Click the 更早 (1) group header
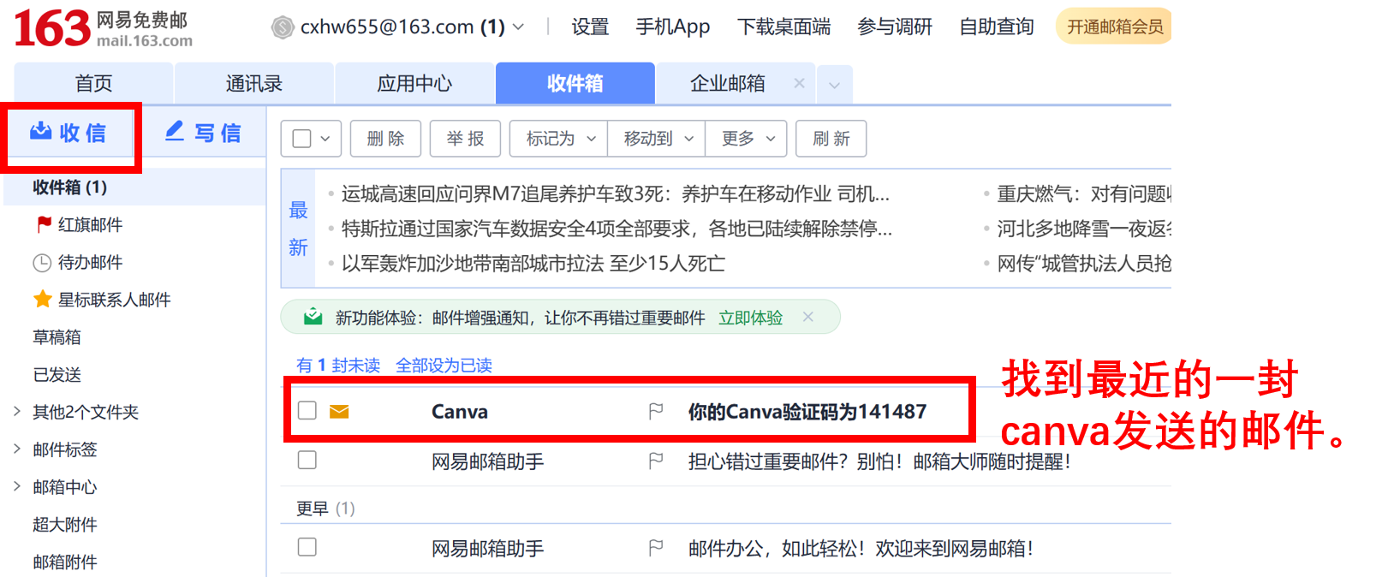This screenshot has height=577, width=1394. (x=325, y=509)
